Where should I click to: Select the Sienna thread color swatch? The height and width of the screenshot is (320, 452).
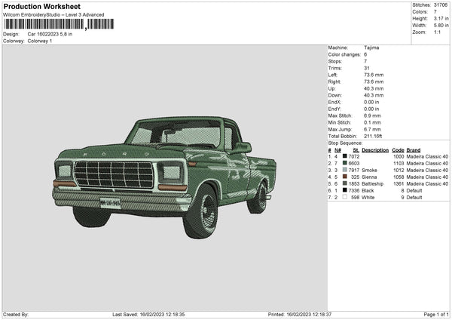click(345, 177)
